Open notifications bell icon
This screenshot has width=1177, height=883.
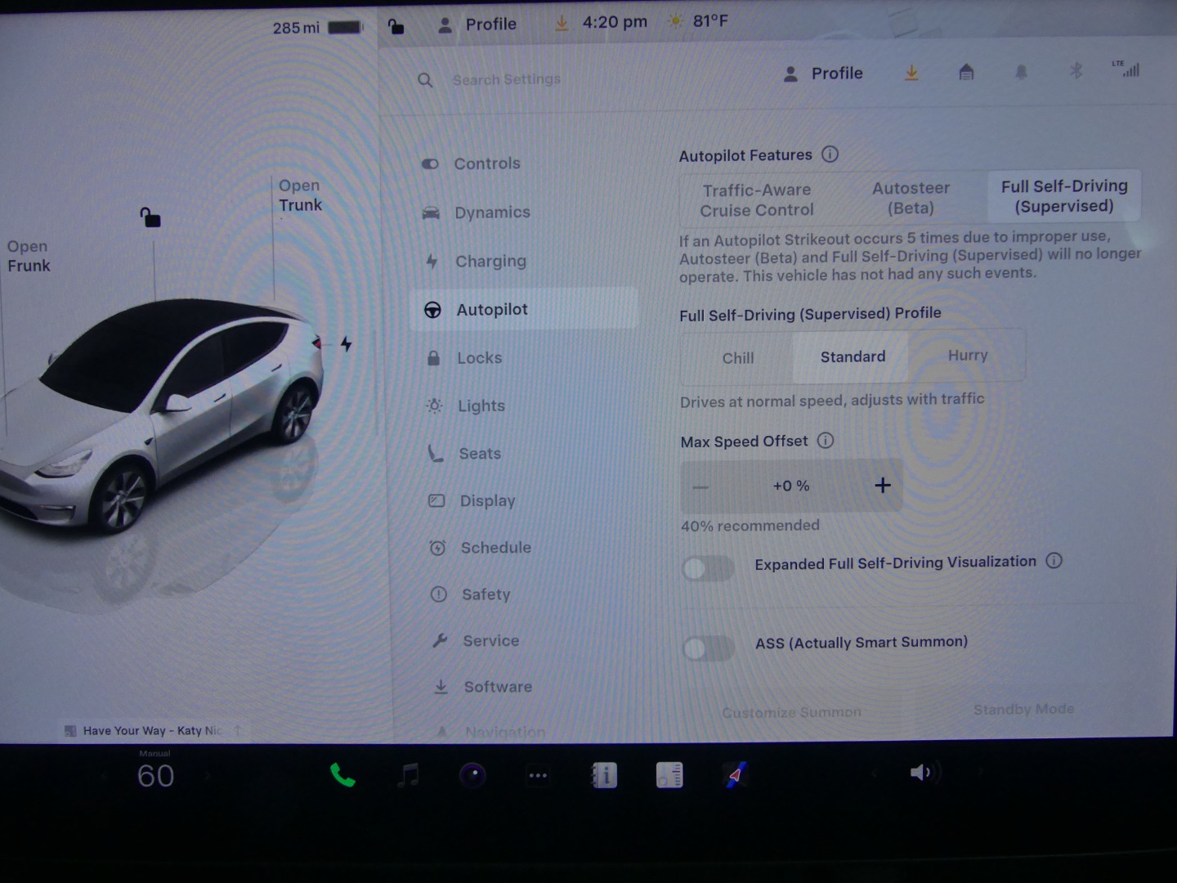coord(1021,72)
